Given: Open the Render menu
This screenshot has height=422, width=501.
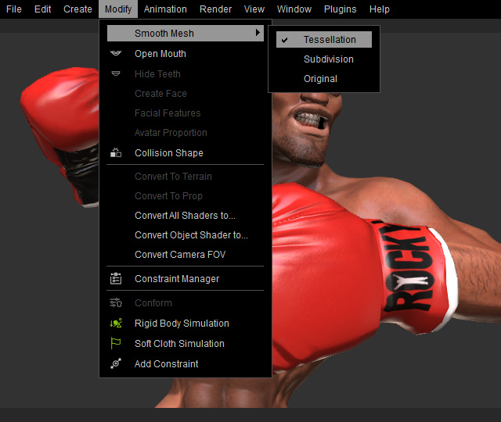Looking at the screenshot, I should click(x=215, y=9).
